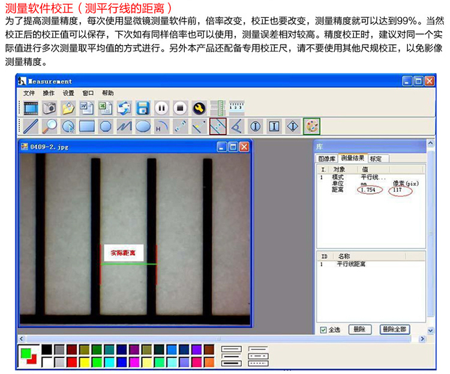Click the camera snapshot icon

point(49,108)
